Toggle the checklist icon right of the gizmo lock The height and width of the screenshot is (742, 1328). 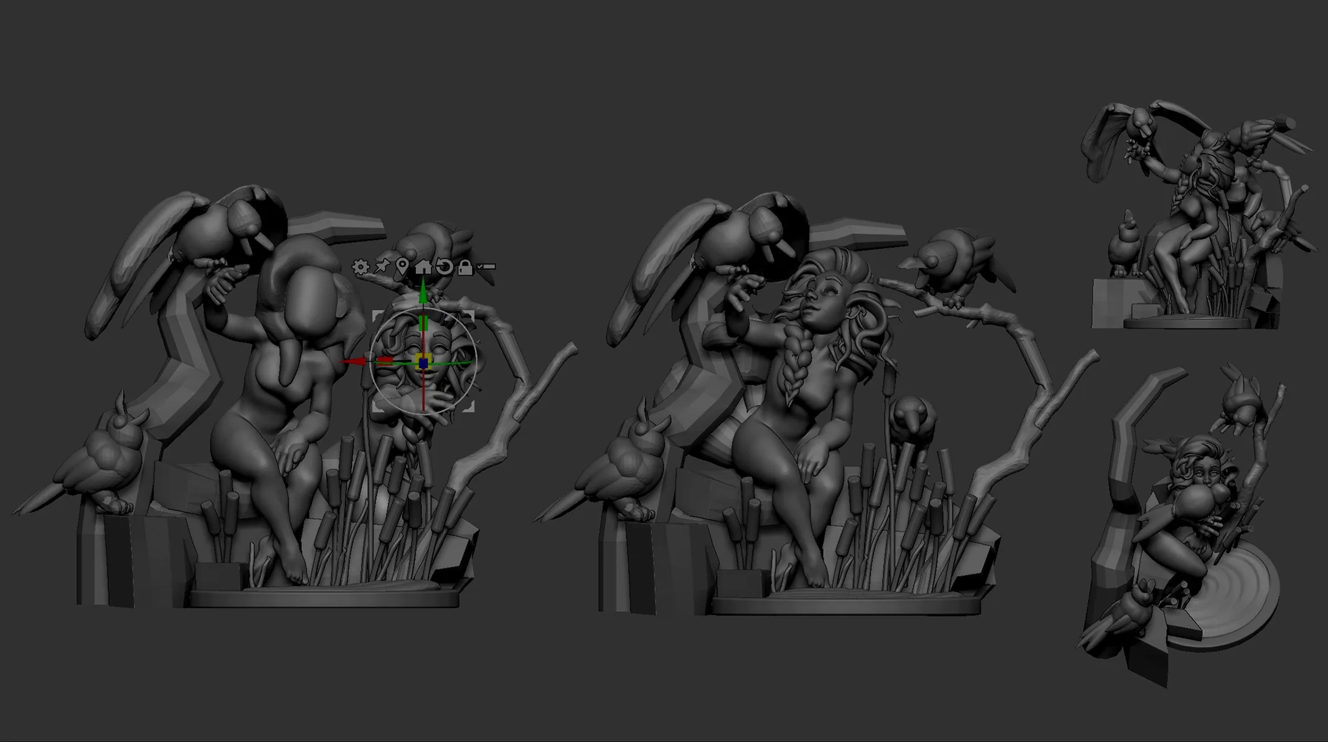(x=486, y=266)
